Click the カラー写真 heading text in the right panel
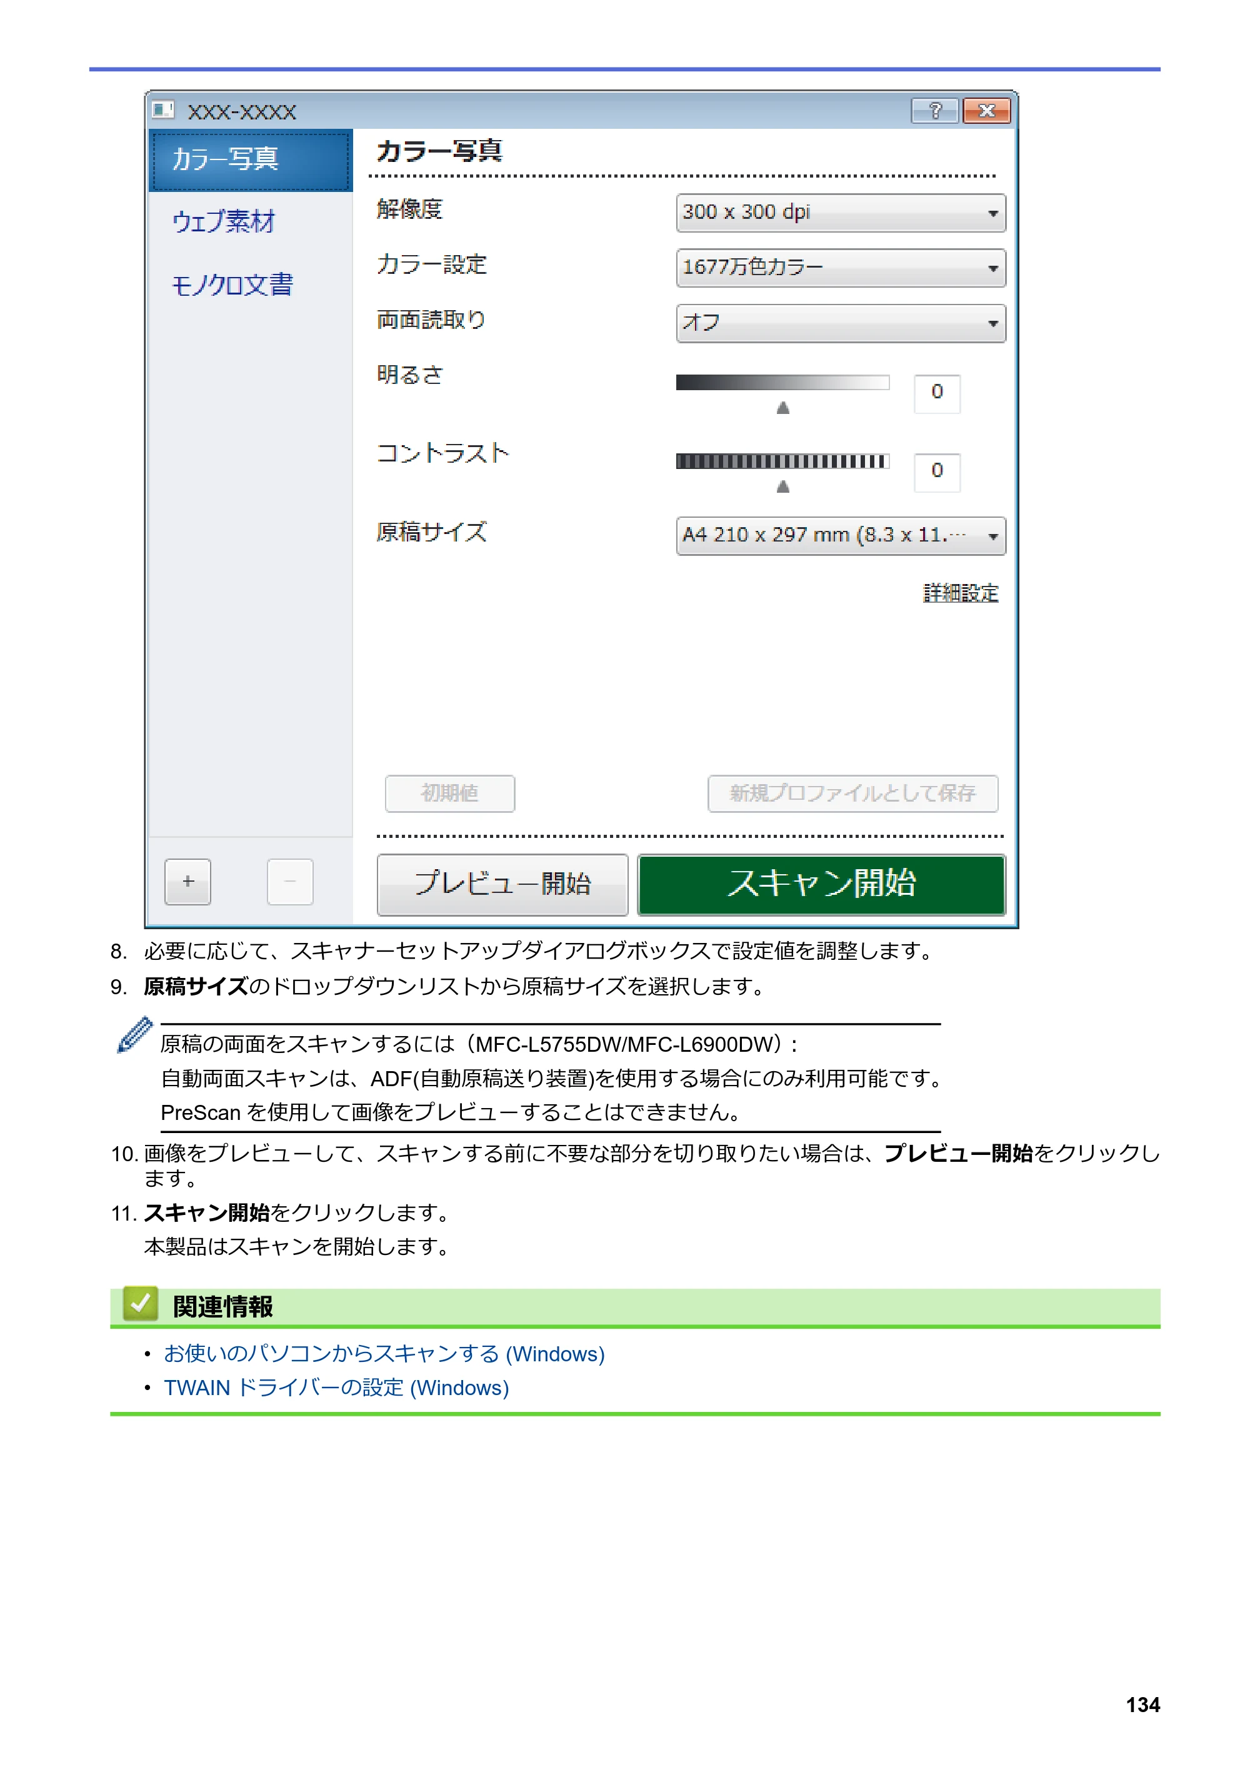Image resolution: width=1250 pixels, height=1769 pixels. point(440,151)
